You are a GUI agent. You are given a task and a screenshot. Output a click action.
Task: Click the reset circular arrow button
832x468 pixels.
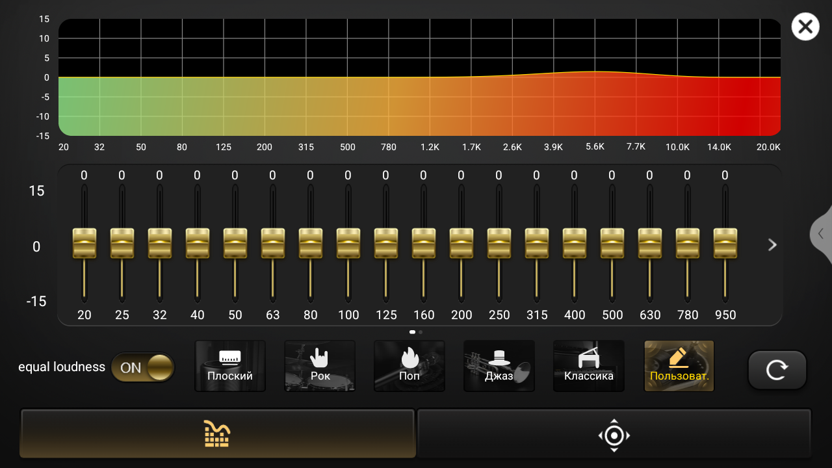click(x=777, y=370)
